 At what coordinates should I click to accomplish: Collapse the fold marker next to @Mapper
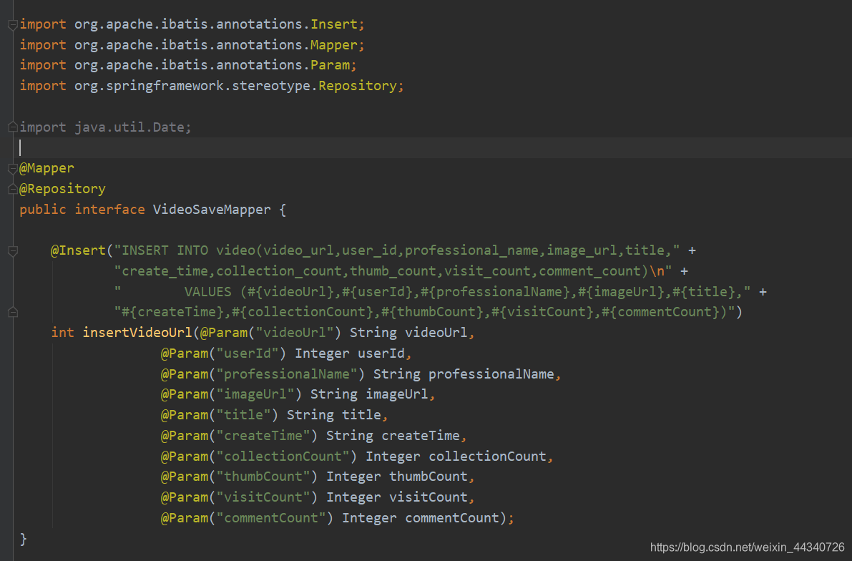(13, 169)
